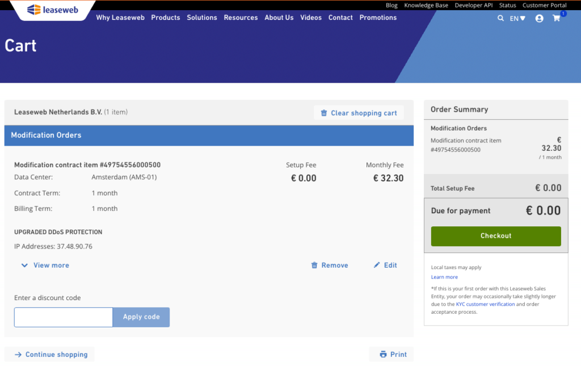Open the KYC customer verification link

tap(485, 304)
